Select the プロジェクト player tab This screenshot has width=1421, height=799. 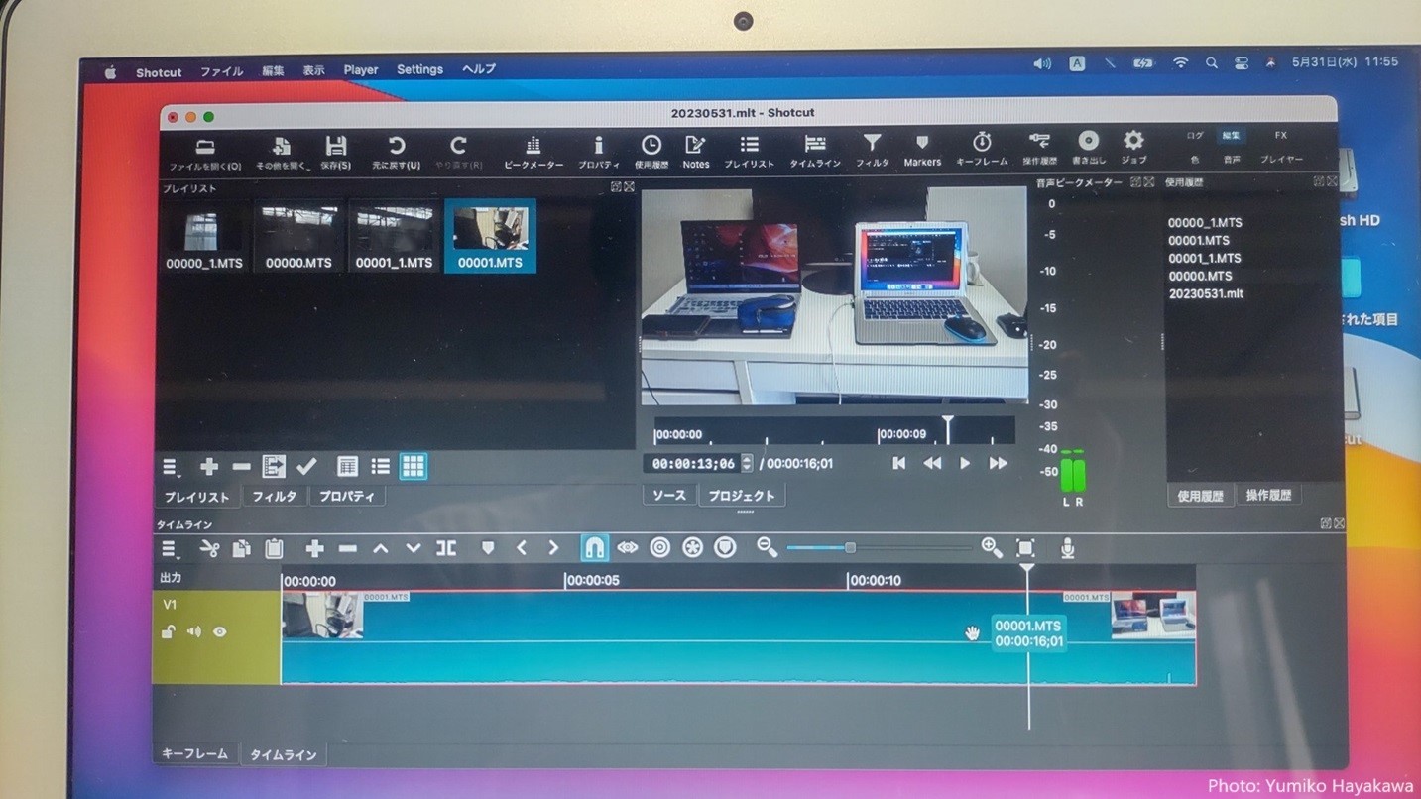[x=742, y=495]
